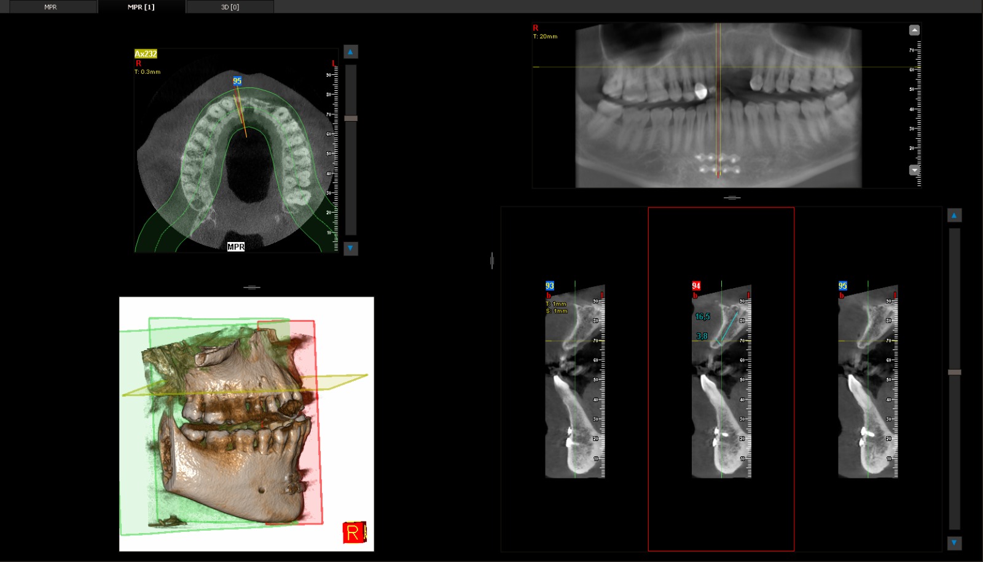Click the splitter handle below the panoramic view
This screenshot has width=983, height=562.
click(x=732, y=198)
